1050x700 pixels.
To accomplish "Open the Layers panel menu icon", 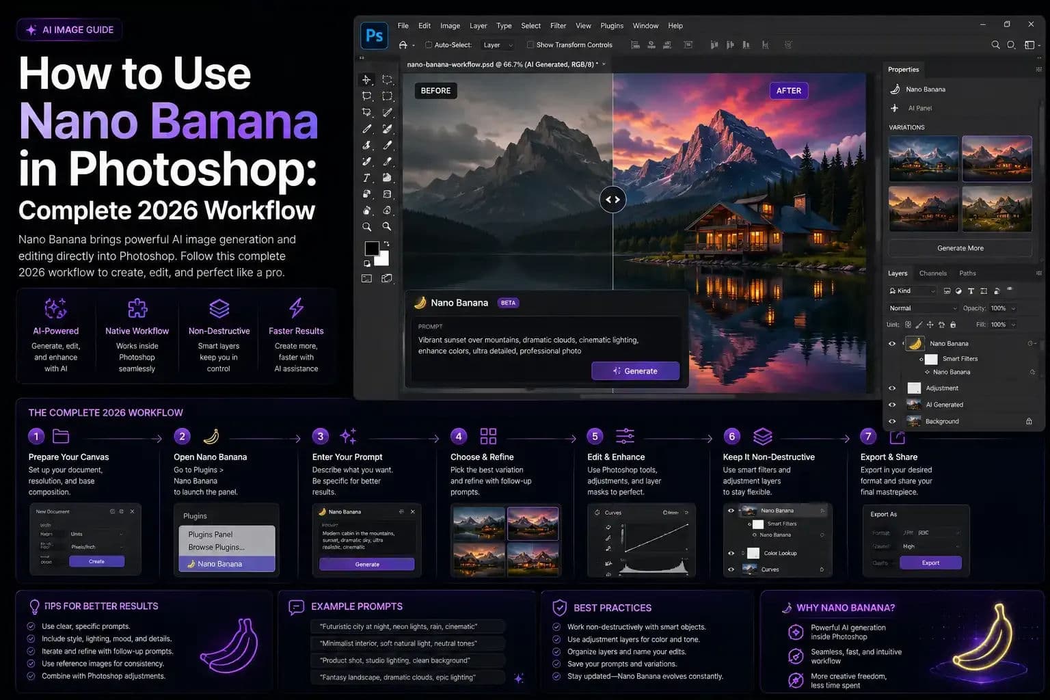I will click(x=1038, y=273).
